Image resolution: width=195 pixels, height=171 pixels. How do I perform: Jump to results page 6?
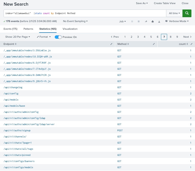pos(157,37)
